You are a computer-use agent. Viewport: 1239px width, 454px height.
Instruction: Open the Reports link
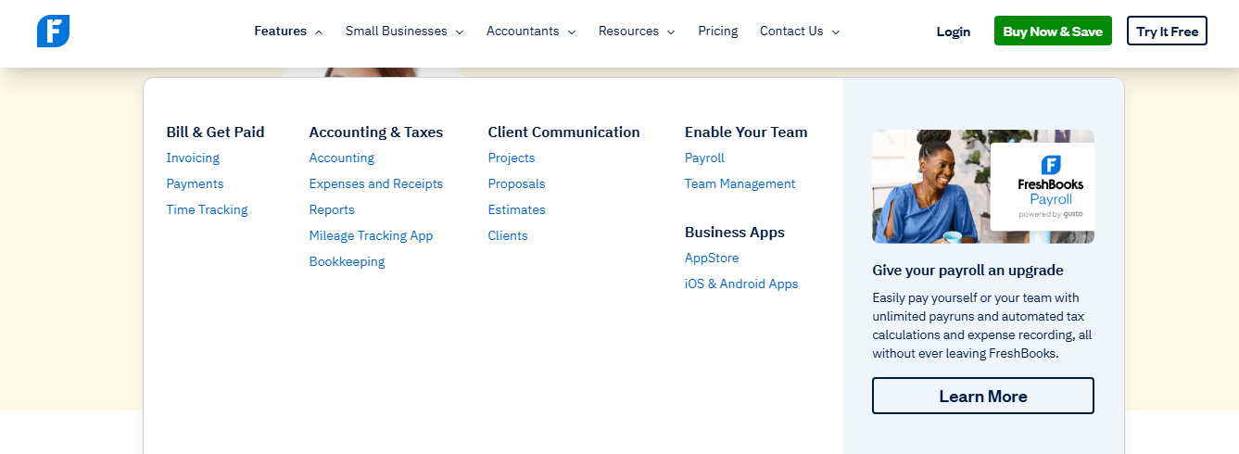pyautogui.click(x=332, y=209)
